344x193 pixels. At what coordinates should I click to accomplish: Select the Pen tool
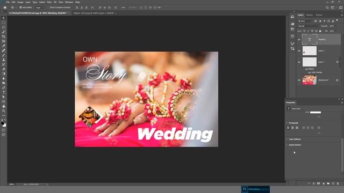point(4,87)
